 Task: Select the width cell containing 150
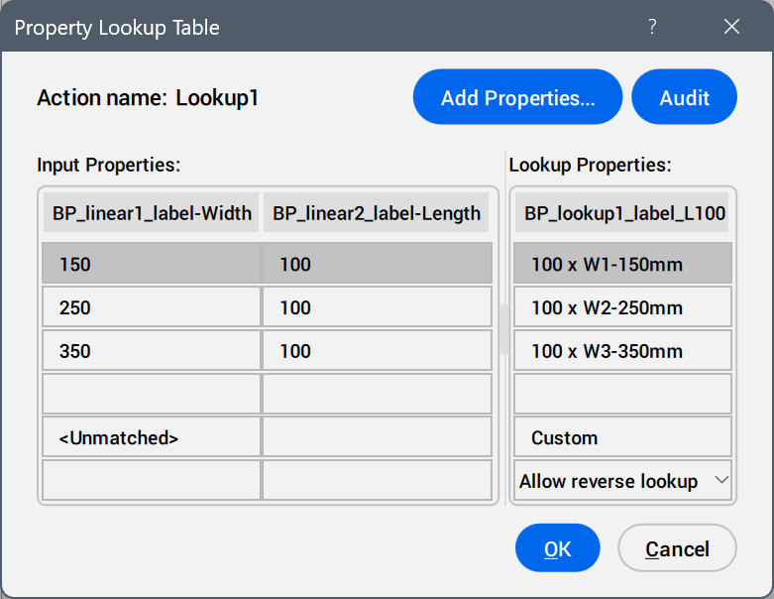(x=151, y=264)
